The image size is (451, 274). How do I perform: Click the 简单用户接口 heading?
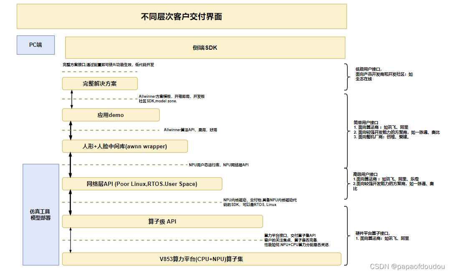click(366, 123)
